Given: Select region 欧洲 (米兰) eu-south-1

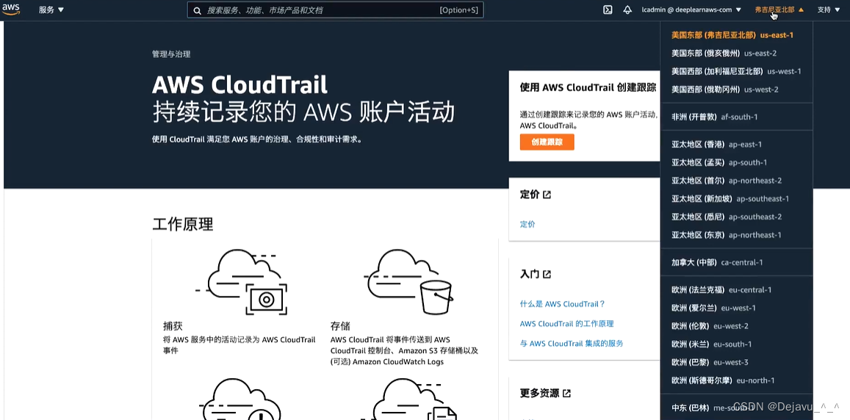Looking at the screenshot, I should click(712, 344).
